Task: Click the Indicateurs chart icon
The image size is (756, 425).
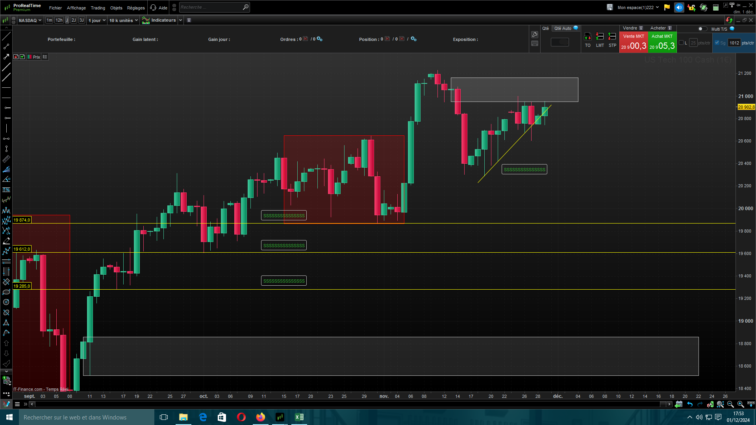Action: click(x=146, y=20)
